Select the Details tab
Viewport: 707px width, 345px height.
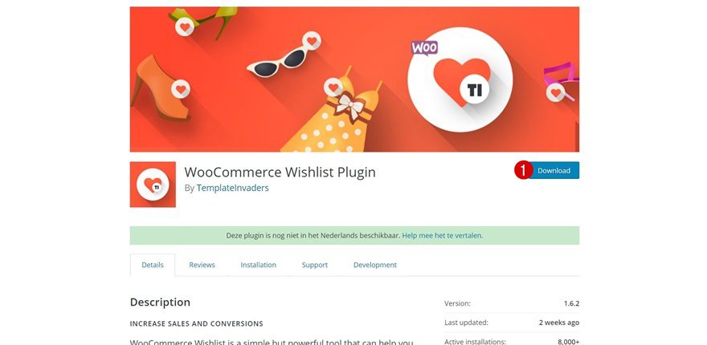[153, 265]
